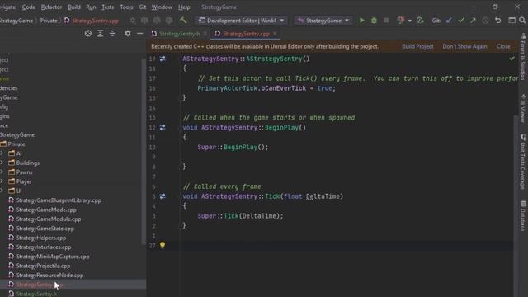
Task: Push commits with Git arrow icon
Action: [473, 21]
